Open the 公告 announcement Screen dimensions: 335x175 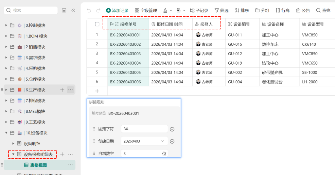tap(303, 10)
